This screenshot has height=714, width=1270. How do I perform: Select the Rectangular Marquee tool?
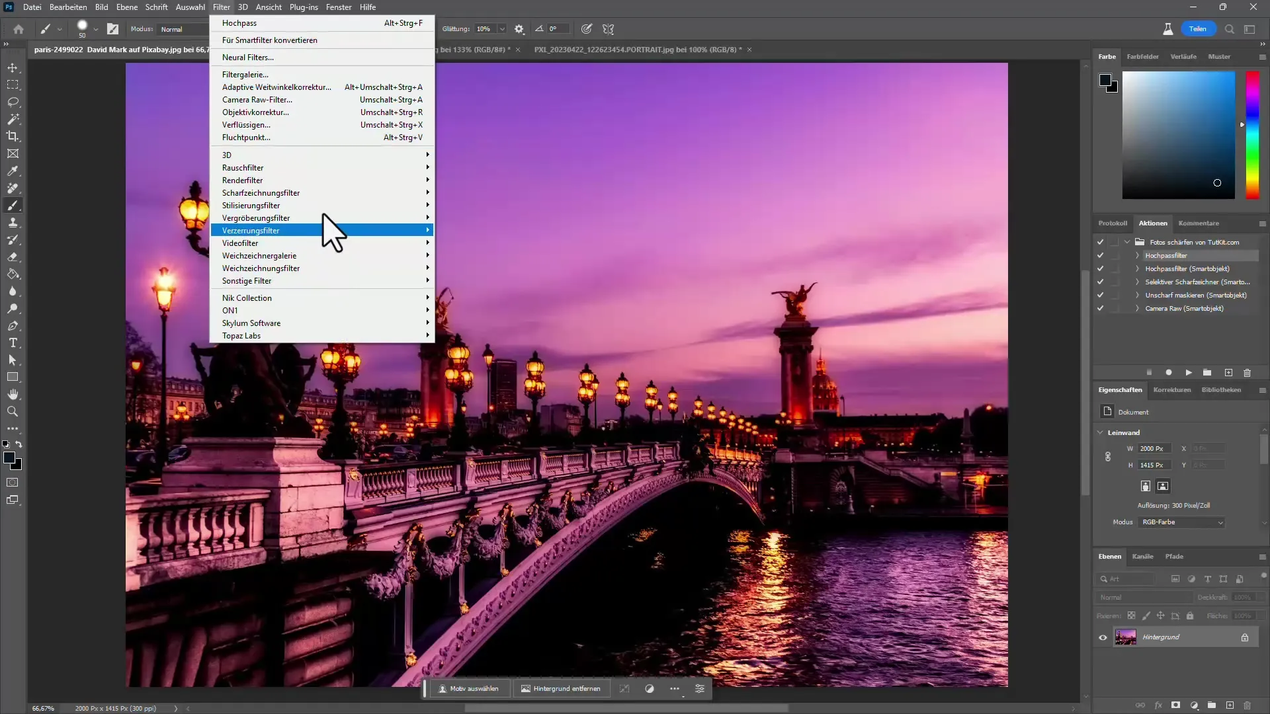(x=13, y=85)
